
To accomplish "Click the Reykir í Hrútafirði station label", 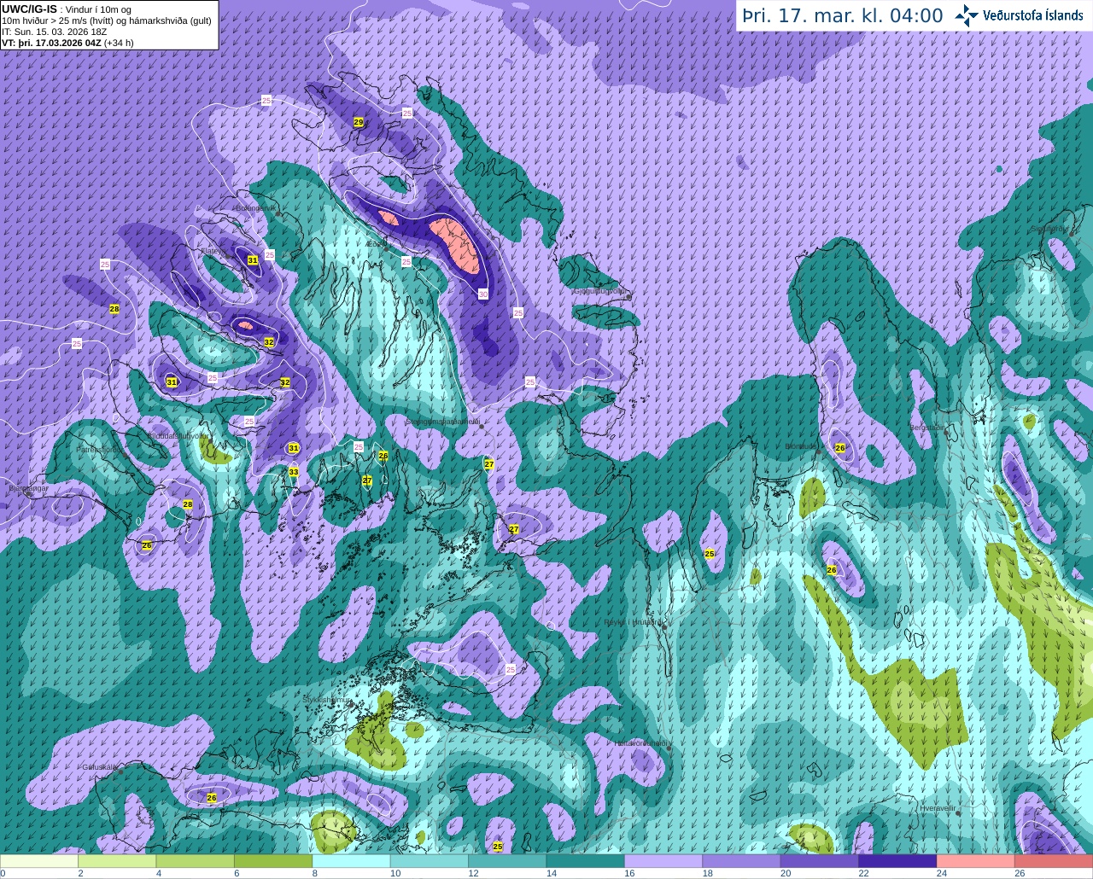I will 634,622.
